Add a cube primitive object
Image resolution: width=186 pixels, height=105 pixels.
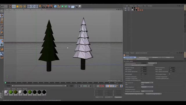click(x=55, y=6)
